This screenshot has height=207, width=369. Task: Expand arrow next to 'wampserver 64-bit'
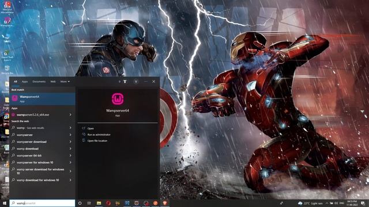(x=70, y=156)
